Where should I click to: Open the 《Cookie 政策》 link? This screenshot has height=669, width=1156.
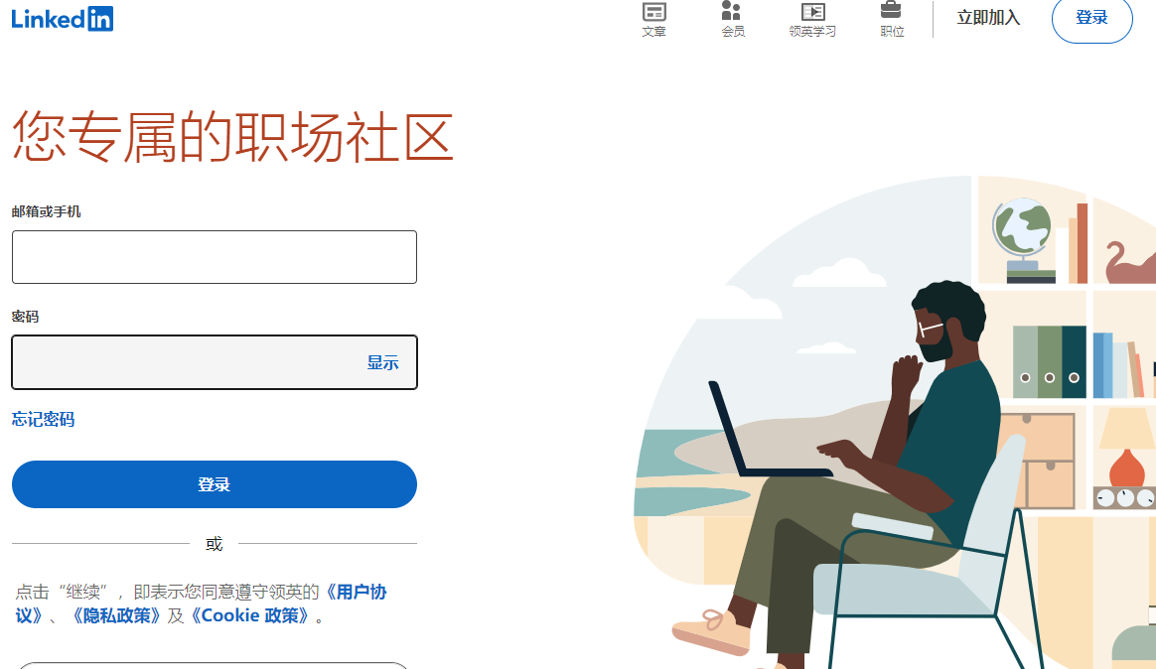coord(249,616)
